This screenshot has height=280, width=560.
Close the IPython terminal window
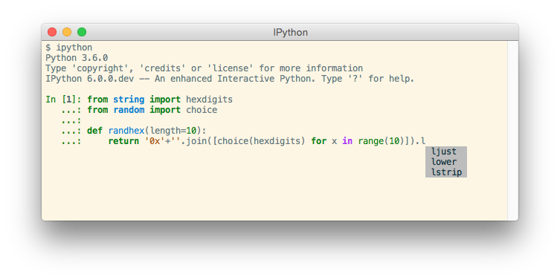point(52,32)
